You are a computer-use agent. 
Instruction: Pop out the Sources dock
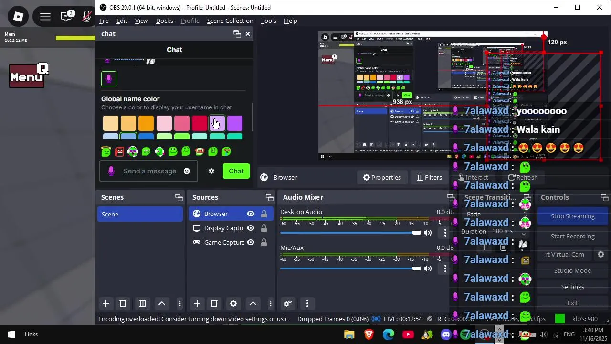pos(270,197)
